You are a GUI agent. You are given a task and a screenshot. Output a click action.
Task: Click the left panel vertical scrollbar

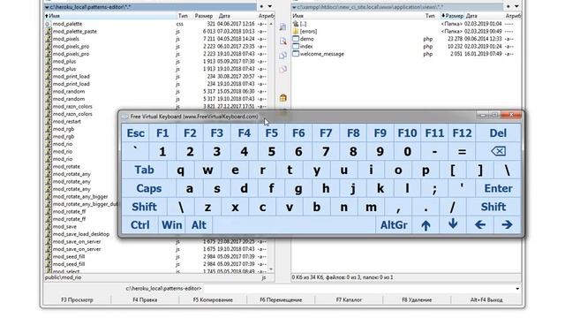(271, 146)
